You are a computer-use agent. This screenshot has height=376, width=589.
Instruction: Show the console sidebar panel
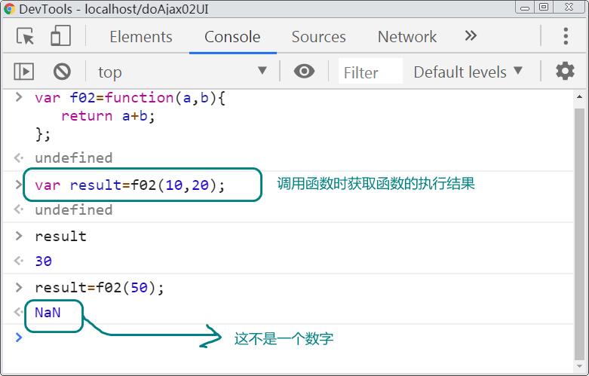point(24,72)
